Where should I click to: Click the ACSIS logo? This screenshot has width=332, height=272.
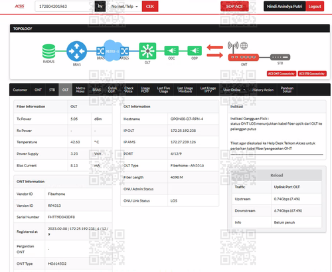pyautogui.click(x=20, y=7)
